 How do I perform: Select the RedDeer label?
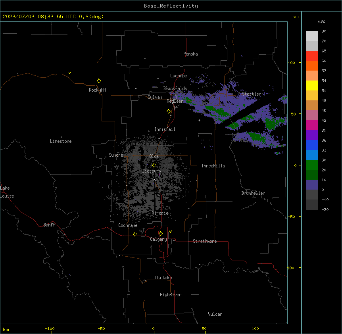click(x=175, y=101)
